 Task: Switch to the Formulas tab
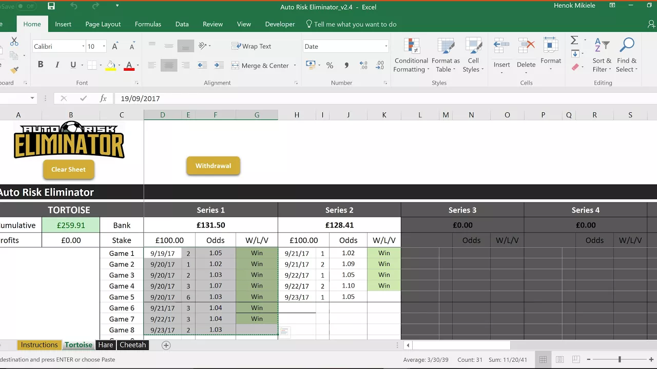coord(148,24)
